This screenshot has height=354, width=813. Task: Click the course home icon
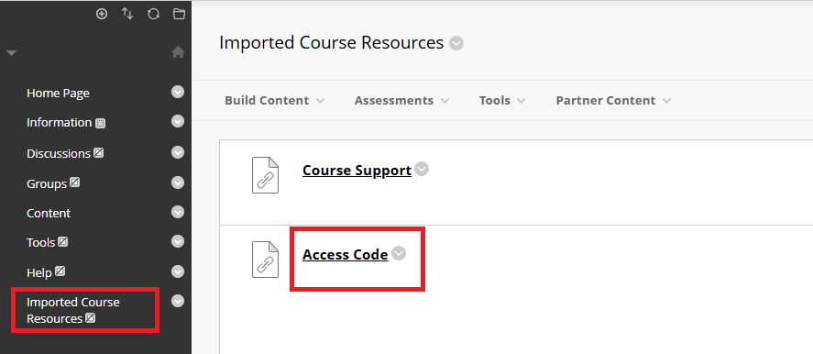178,52
